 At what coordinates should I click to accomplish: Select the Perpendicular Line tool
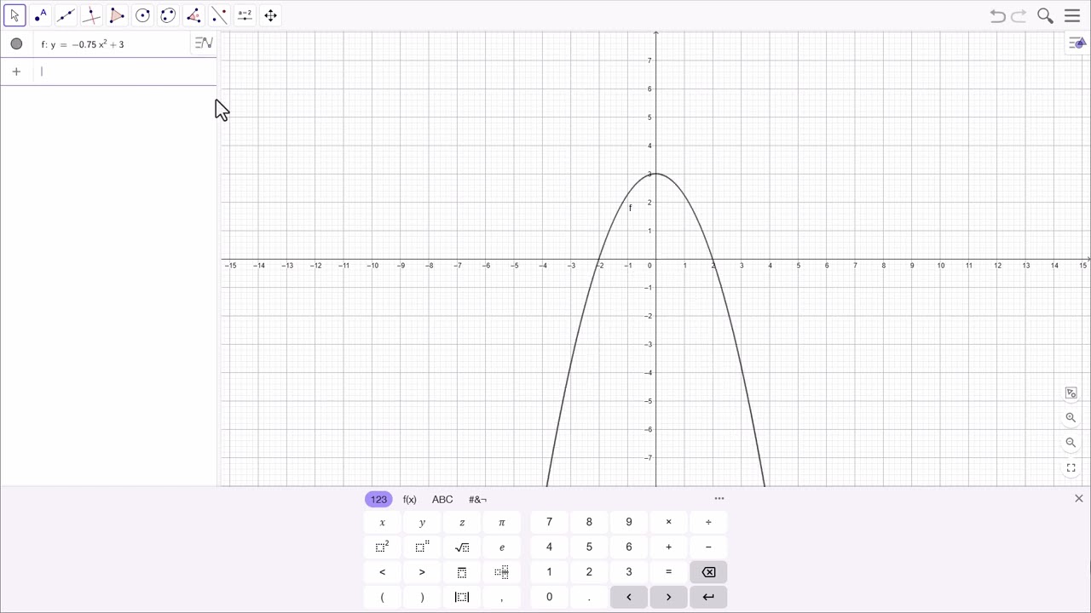91,15
